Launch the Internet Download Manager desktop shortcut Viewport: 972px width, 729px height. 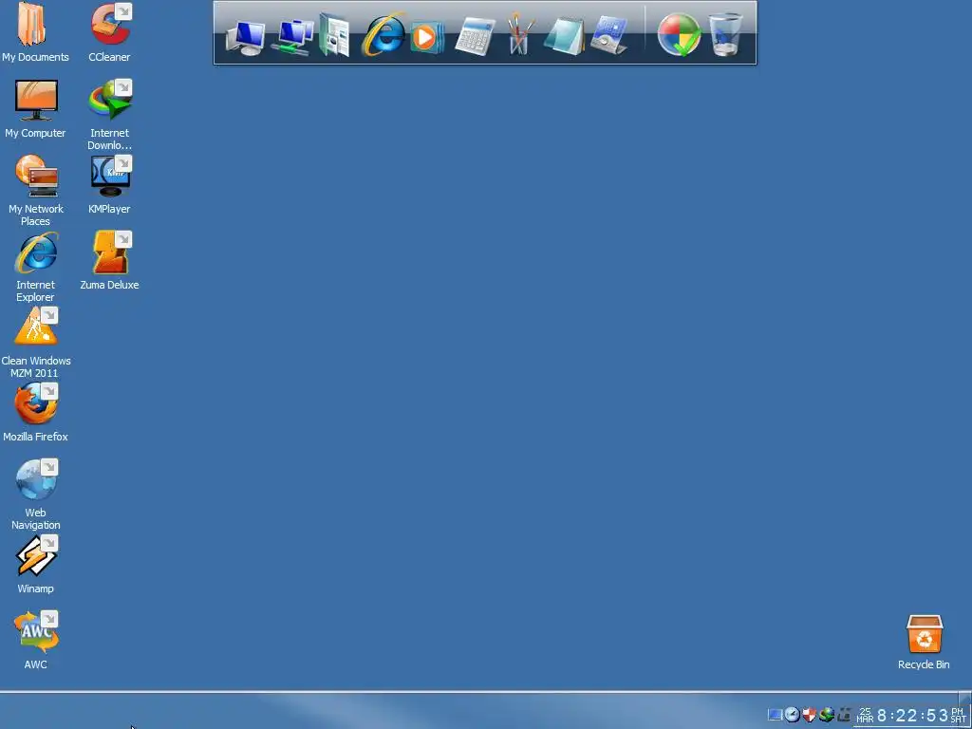point(109,115)
